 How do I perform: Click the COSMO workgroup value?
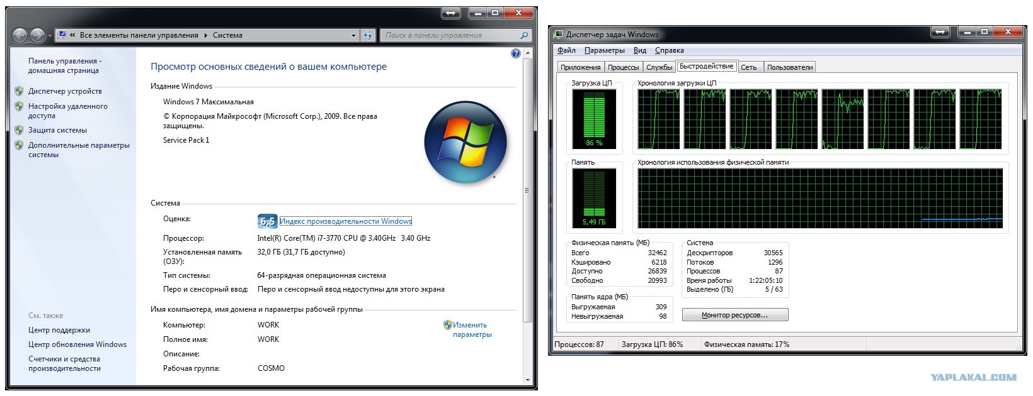[271, 368]
